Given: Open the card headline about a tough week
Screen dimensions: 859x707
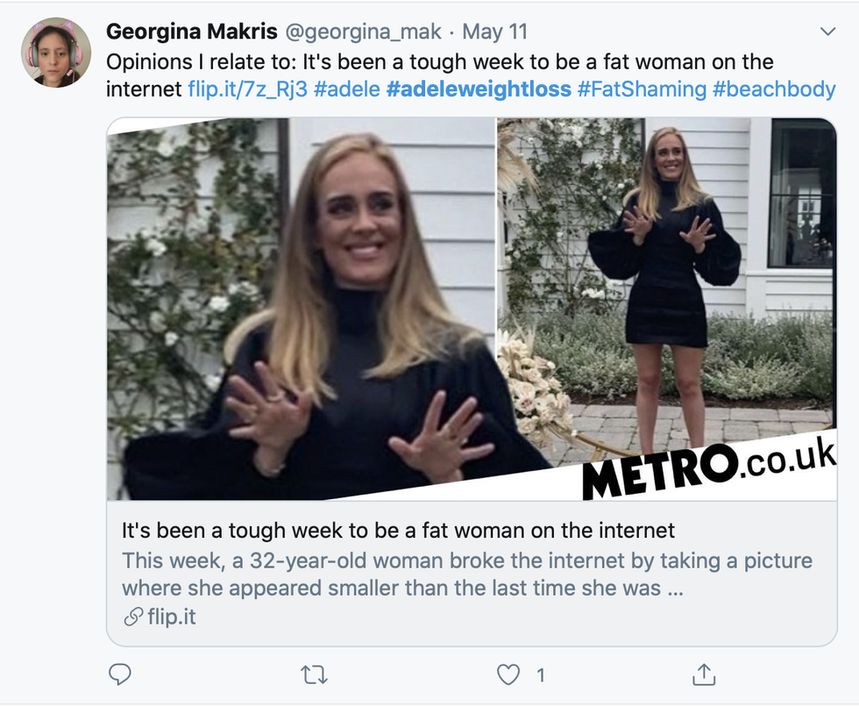Looking at the screenshot, I should [398, 531].
